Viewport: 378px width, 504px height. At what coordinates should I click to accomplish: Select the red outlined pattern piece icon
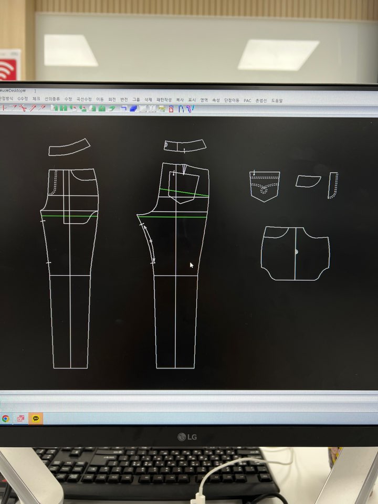(x=171, y=109)
